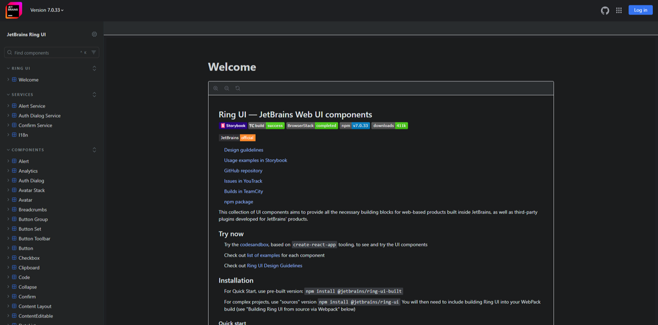This screenshot has width=658, height=325.
Task: Click the JetBrains logo in the header
Action: (13, 10)
